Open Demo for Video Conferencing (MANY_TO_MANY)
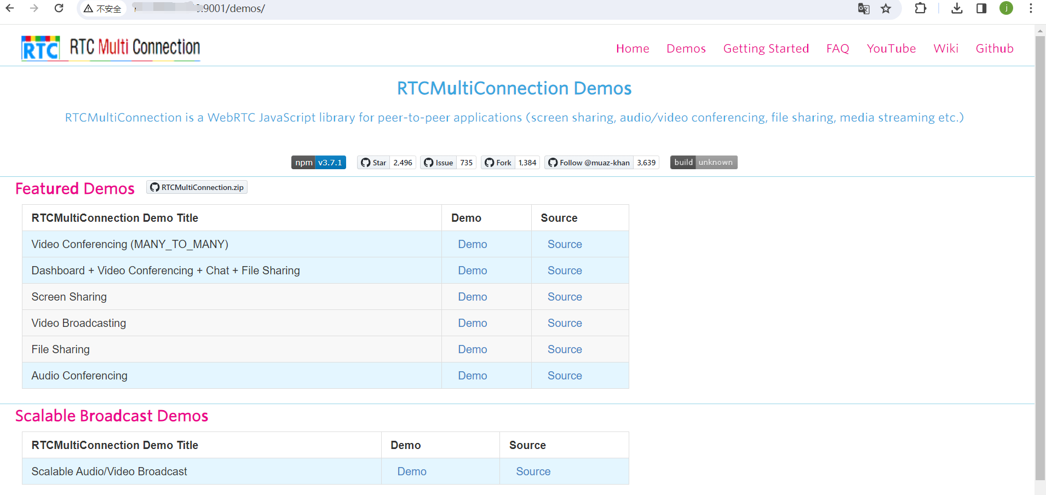 pyautogui.click(x=473, y=244)
